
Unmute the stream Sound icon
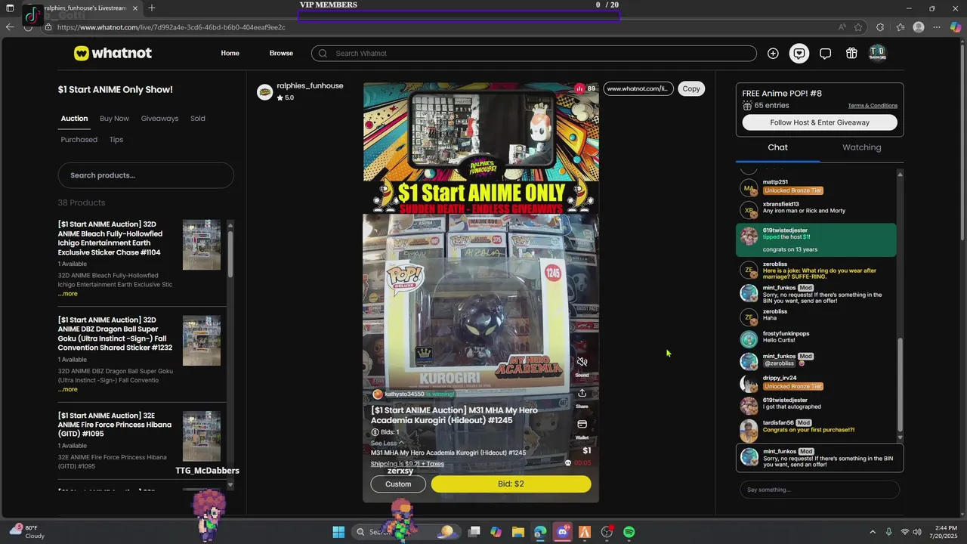[582, 362]
